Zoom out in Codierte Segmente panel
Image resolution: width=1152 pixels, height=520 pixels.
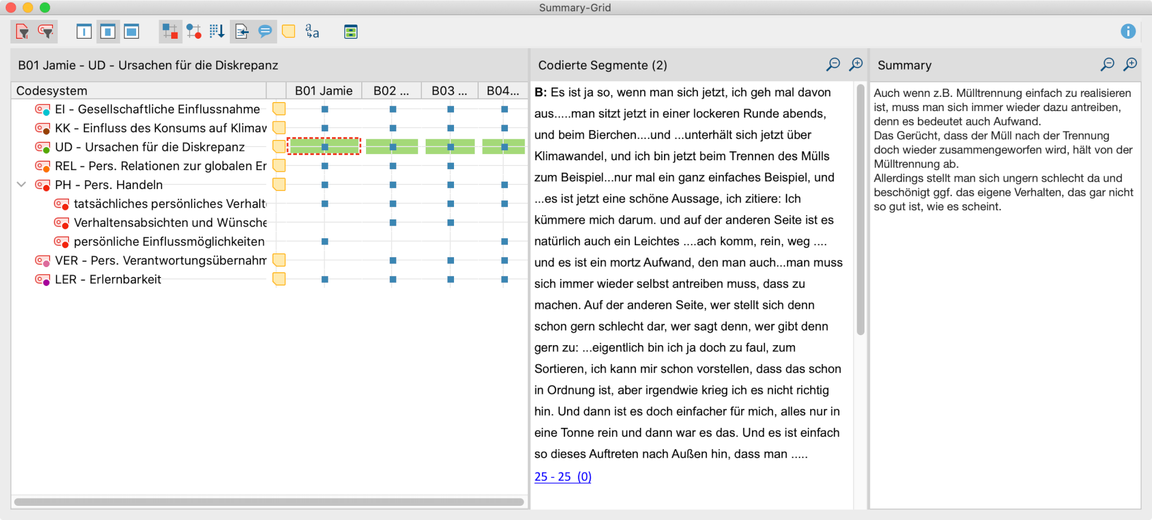(833, 64)
